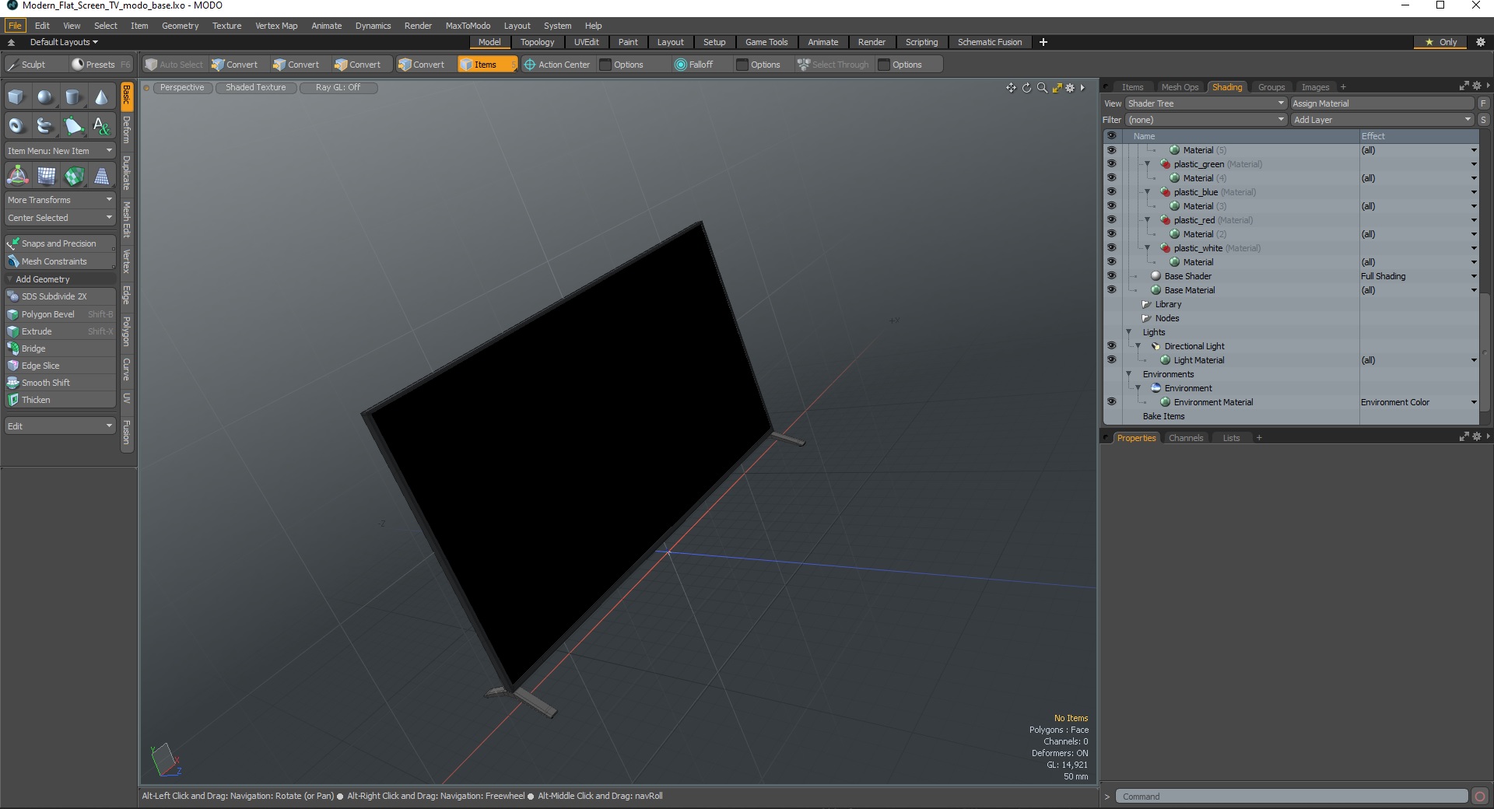Open Snaps and Precision
1494x809 pixels.
pos(60,243)
